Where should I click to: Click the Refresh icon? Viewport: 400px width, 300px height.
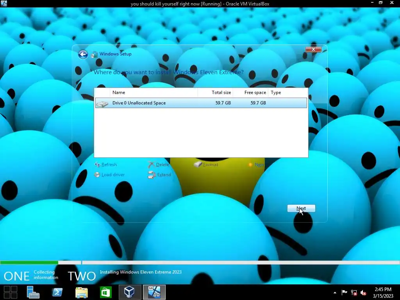[x=97, y=164]
